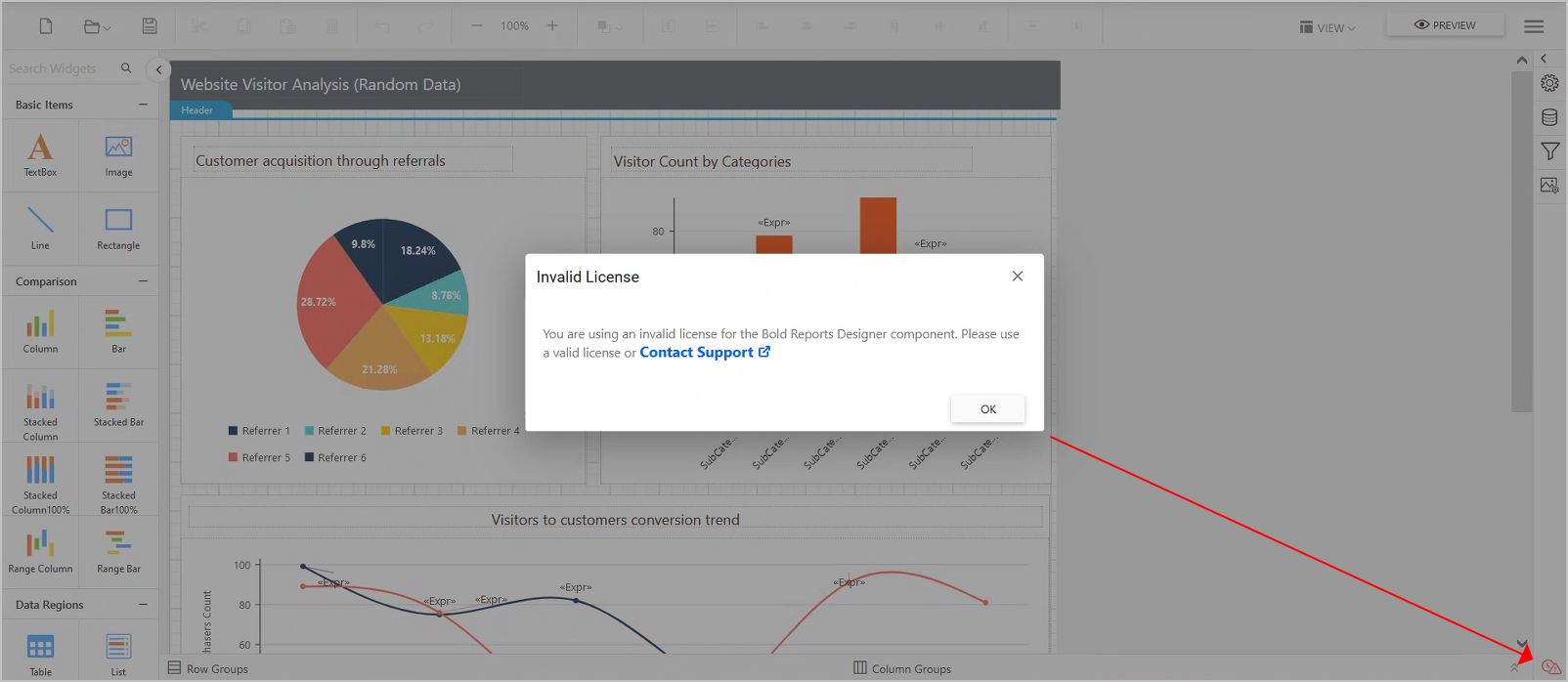This screenshot has width=1568, height=682.
Task: Expand the right properties pane chevron
Action: pos(1544,60)
